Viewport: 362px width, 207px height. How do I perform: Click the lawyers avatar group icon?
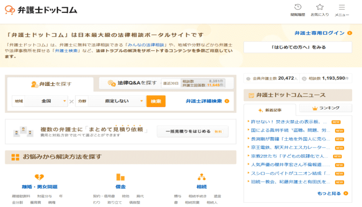(23, 131)
